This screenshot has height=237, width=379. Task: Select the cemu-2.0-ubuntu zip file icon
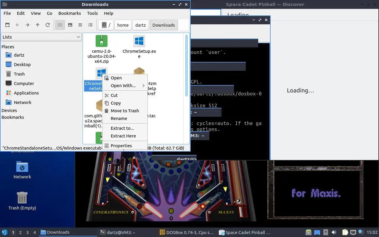[x=102, y=41]
